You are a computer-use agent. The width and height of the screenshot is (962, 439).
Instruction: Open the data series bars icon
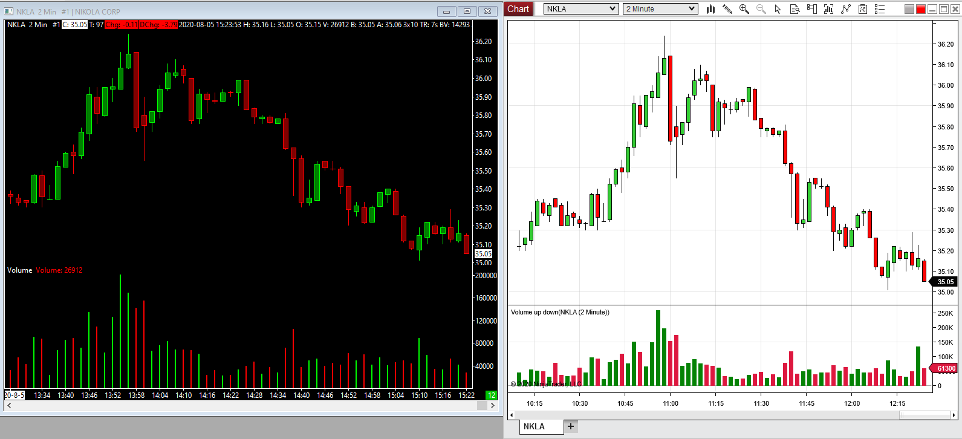point(829,9)
